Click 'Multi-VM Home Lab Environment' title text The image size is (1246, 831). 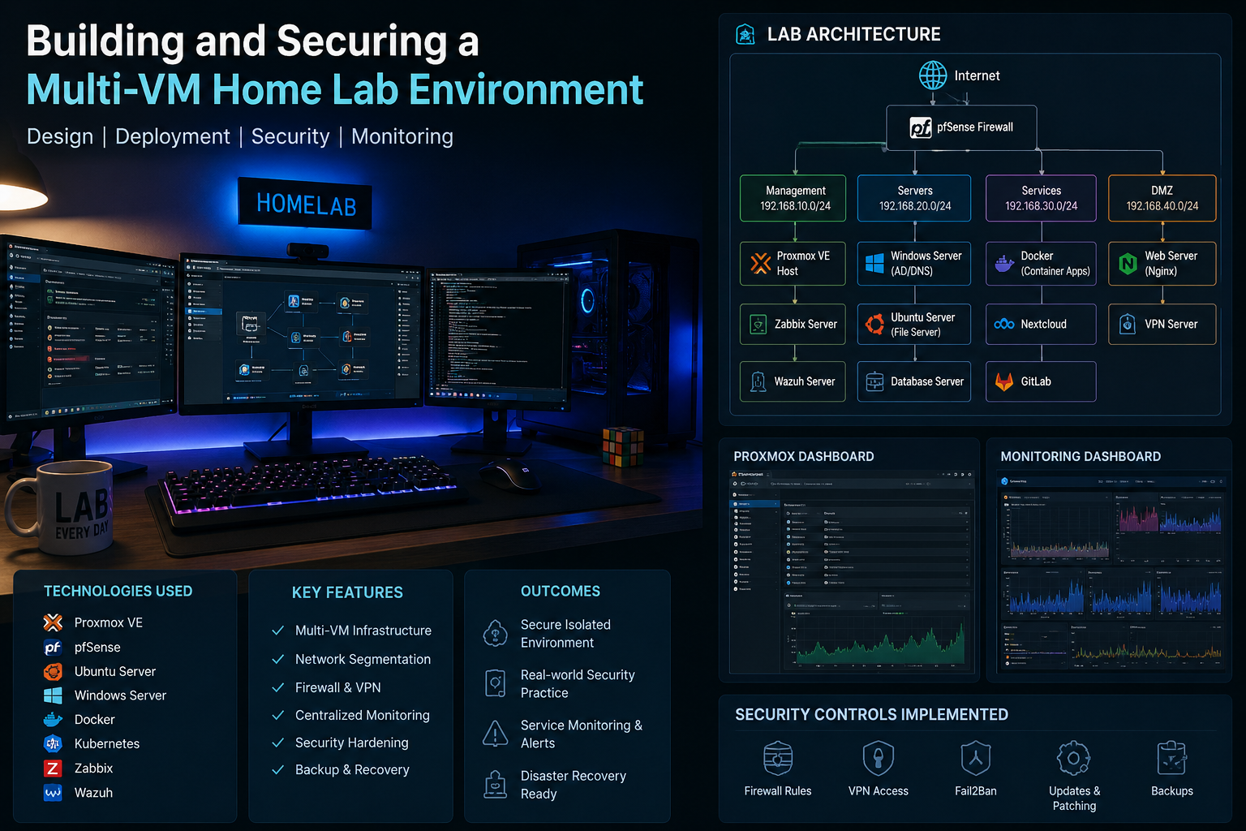coord(335,89)
